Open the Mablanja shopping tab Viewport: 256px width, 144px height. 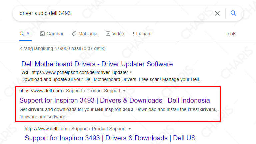[x=84, y=34]
